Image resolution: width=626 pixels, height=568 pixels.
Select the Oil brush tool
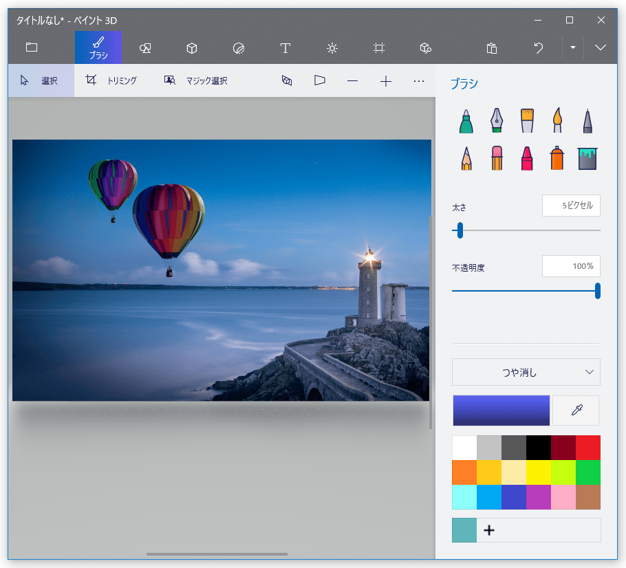coord(527,120)
